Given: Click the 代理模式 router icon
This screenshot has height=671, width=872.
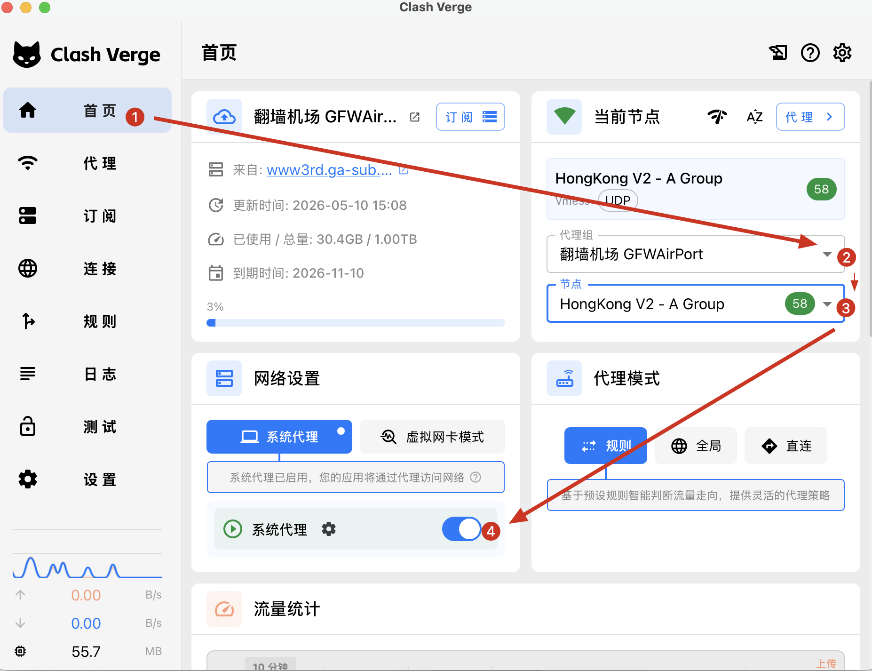Looking at the screenshot, I should click(x=564, y=378).
